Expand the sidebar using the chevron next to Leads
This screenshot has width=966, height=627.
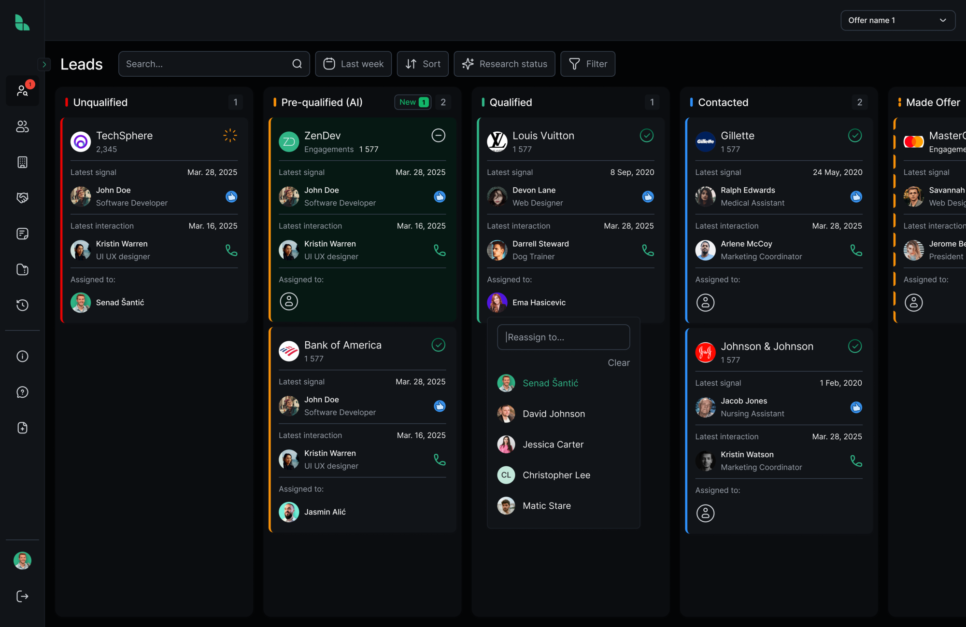(44, 64)
